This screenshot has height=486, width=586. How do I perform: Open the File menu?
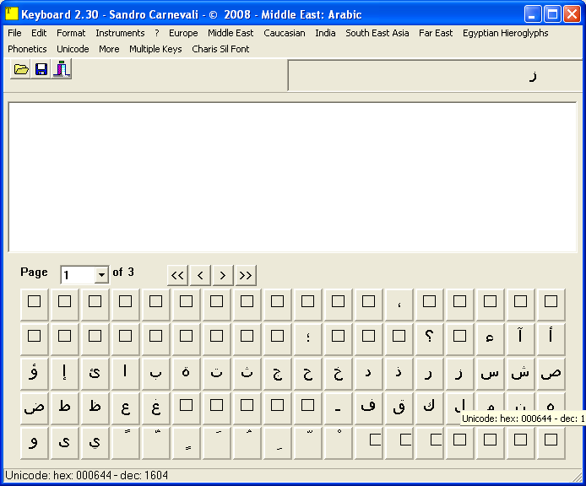[14, 33]
